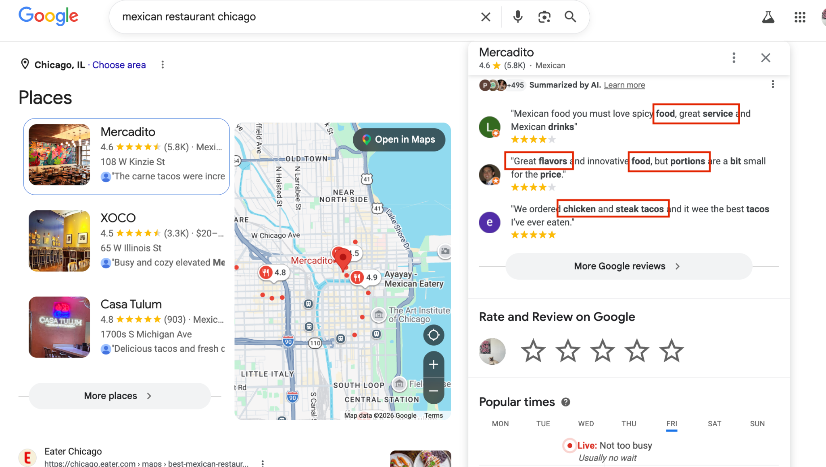Rate Mercadito five stars
The width and height of the screenshot is (826, 467).
pos(672,351)
